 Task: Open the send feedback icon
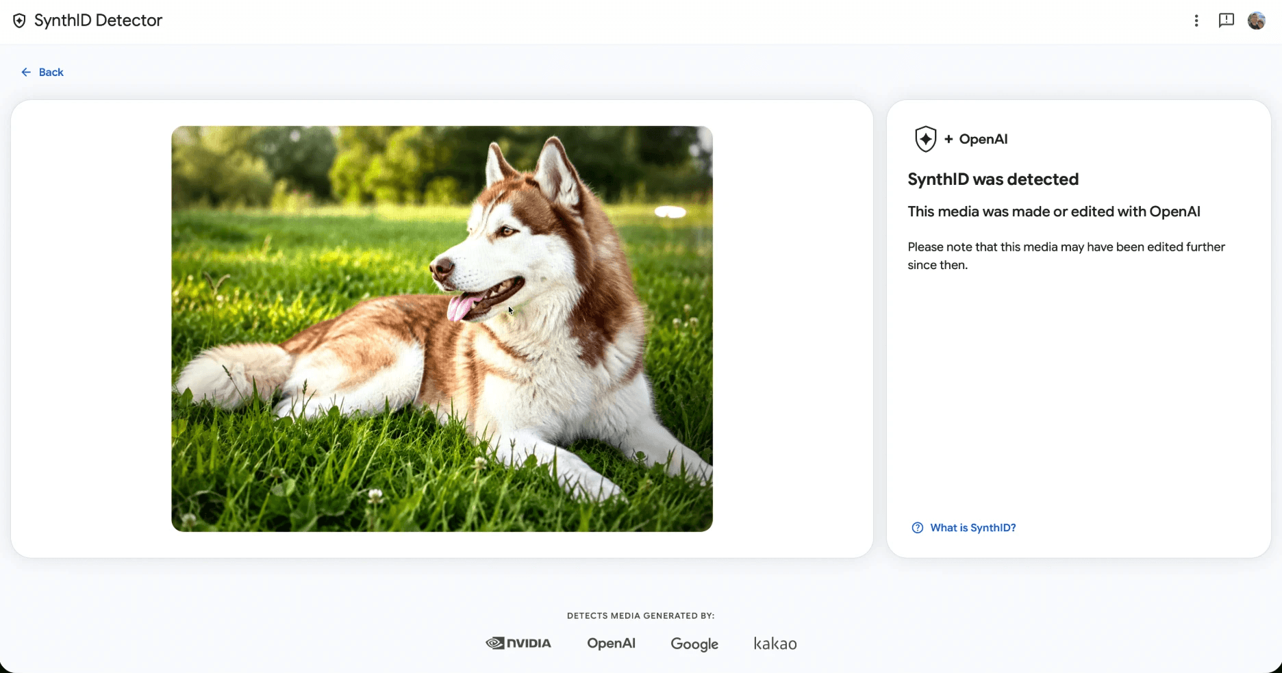tap(1226, 21)
